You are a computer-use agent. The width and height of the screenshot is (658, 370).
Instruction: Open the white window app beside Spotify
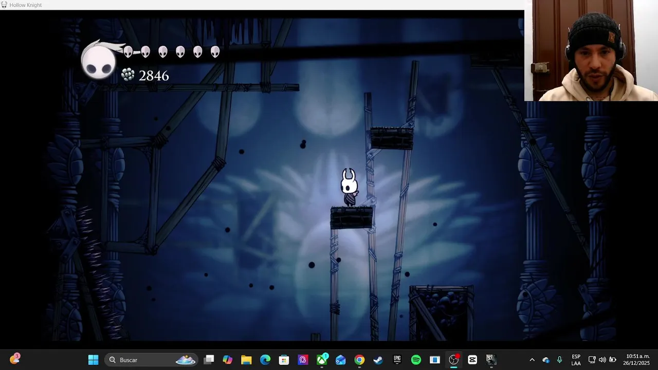pos(435,360)
